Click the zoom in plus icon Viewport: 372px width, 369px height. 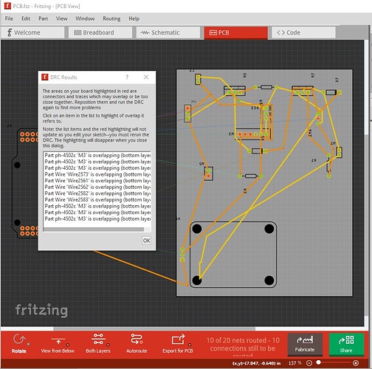[356, 363]
